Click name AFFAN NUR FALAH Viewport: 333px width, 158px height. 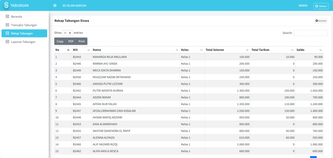pyautogui.click(x=105, y=104)
